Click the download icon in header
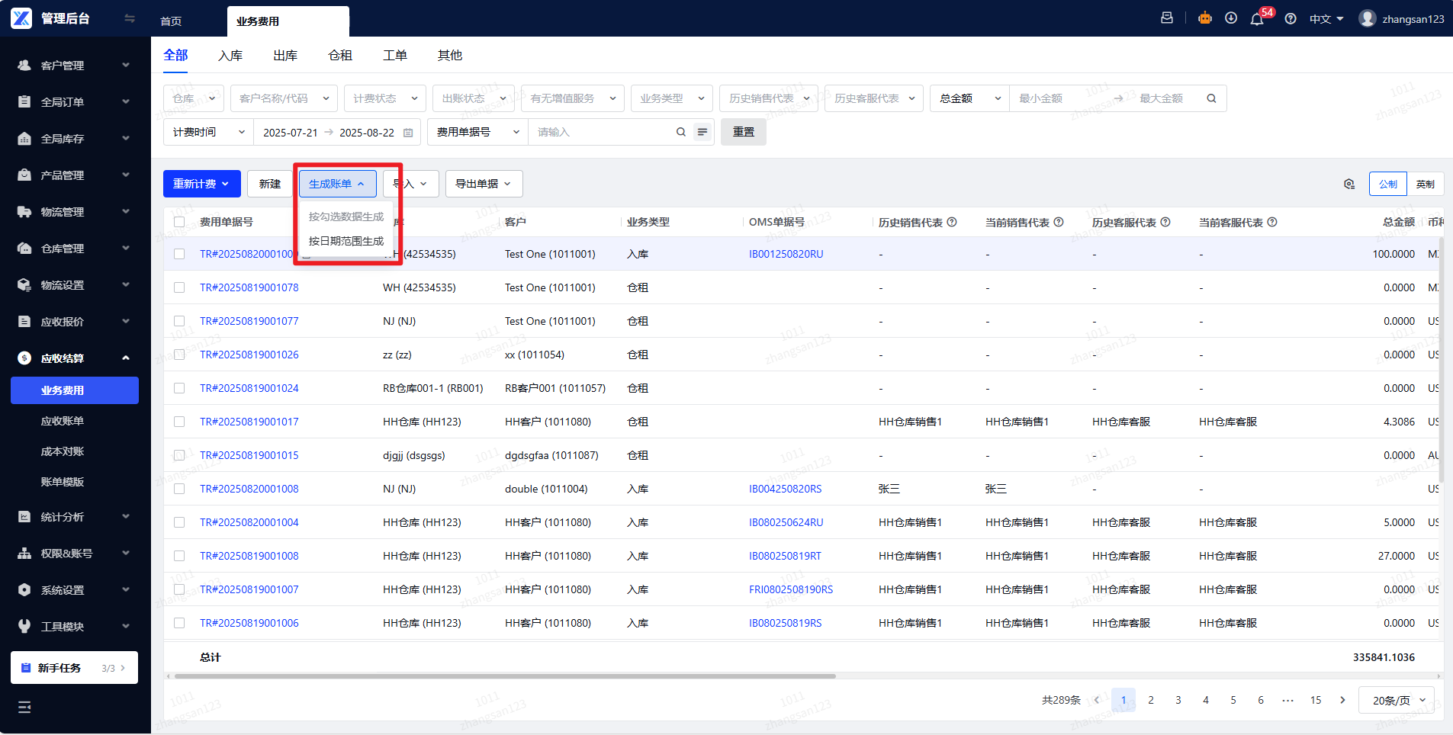 pos(1231,18)
